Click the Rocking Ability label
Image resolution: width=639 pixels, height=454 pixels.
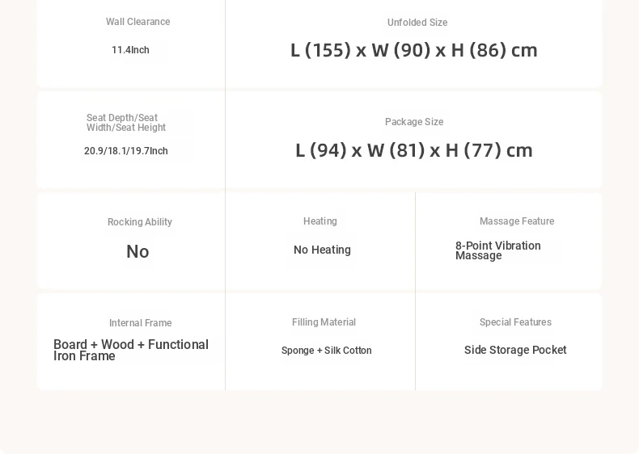tap(140, 222)
